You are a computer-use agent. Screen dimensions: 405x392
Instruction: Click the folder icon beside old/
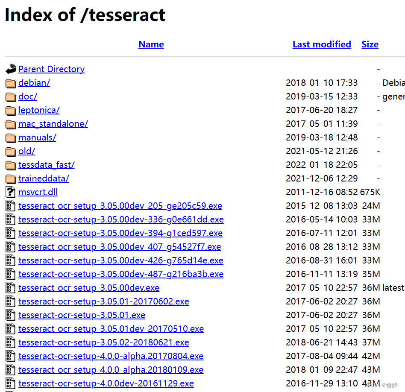pos(11,152)
